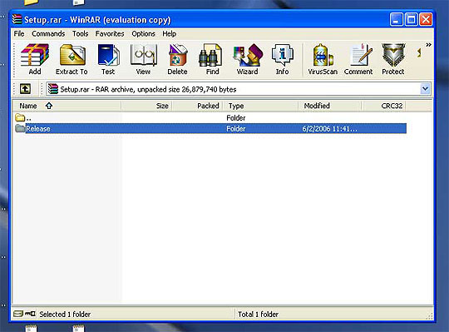Screen dimensions: 449x332
Task: Minimize the WinRAR window
Action: click(x=397, y=19)
